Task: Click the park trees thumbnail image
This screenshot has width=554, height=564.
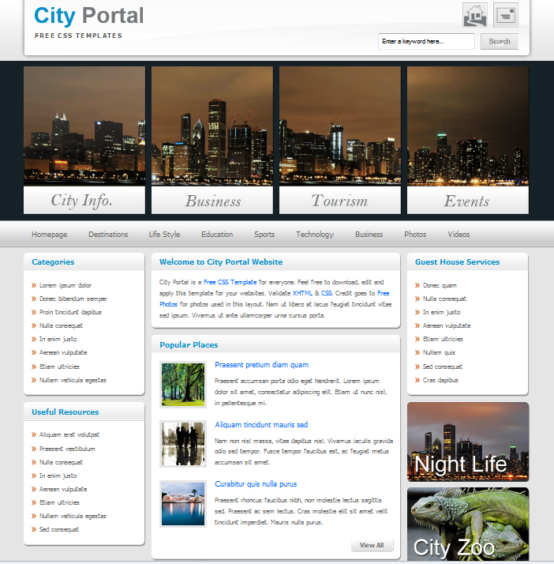Action: point(183,385)
